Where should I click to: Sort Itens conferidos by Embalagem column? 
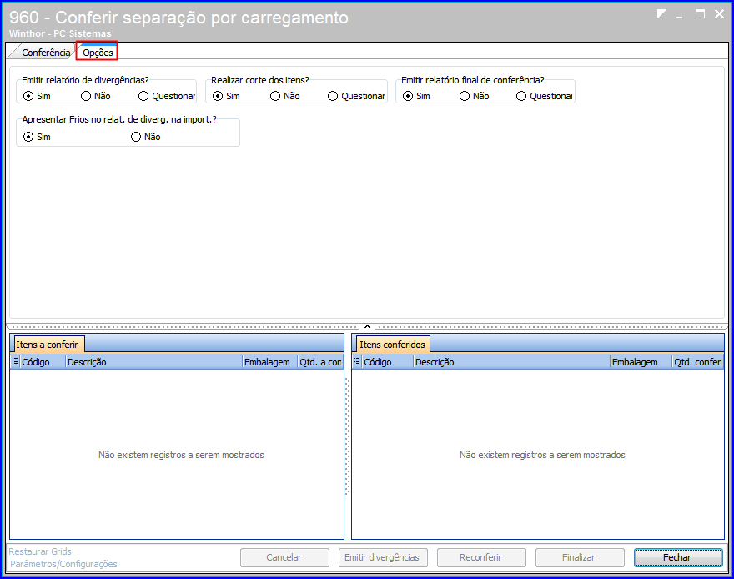pos(641,362)
